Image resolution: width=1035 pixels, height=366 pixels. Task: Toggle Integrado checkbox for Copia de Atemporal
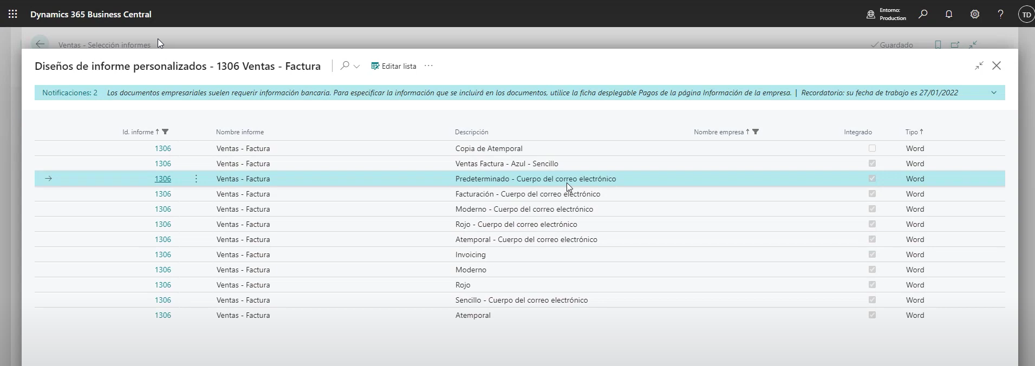point(872,148)
